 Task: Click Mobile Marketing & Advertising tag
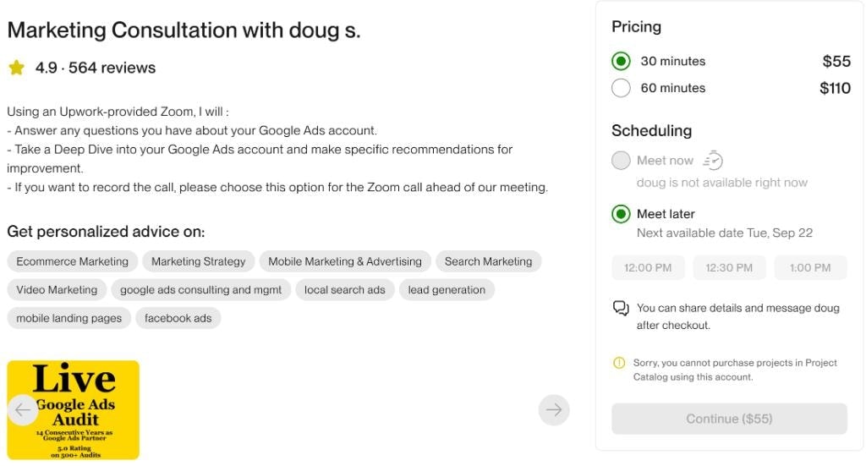345,261
